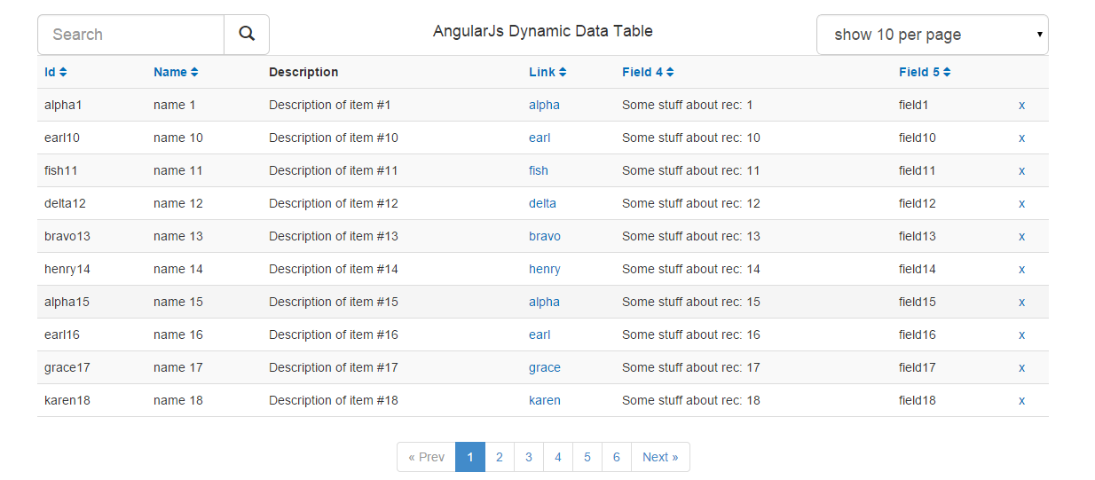Delete row henry14 with its x

click(1021, 269)
